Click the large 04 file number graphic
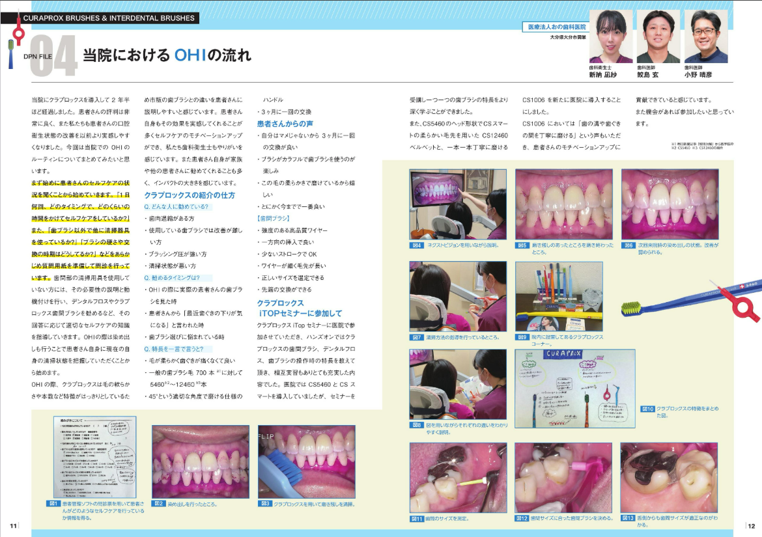The height and width of the screenshot is (537, 762). click(53, 56)
